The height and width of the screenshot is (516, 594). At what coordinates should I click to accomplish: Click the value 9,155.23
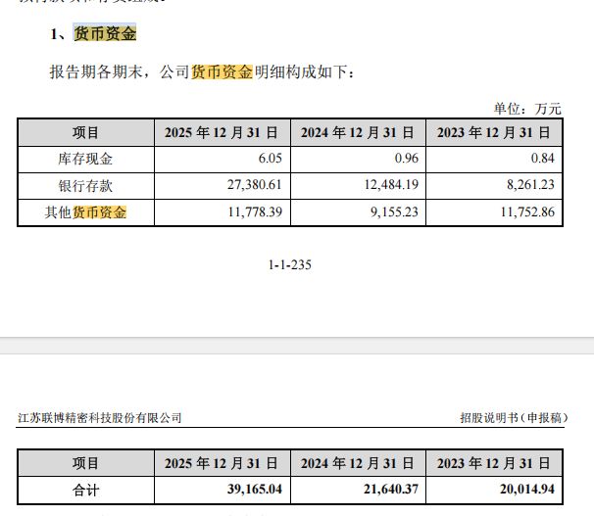pyautogui.click(x=394, y=211)
